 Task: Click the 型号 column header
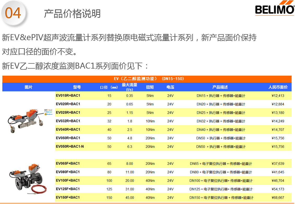(77, 87)
